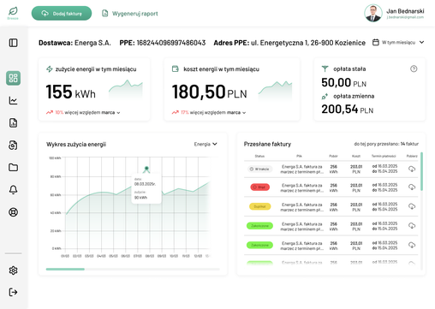435x309 pixels.
Task: Click the 155 kWh usage value
Action: (x=70, y=92)
